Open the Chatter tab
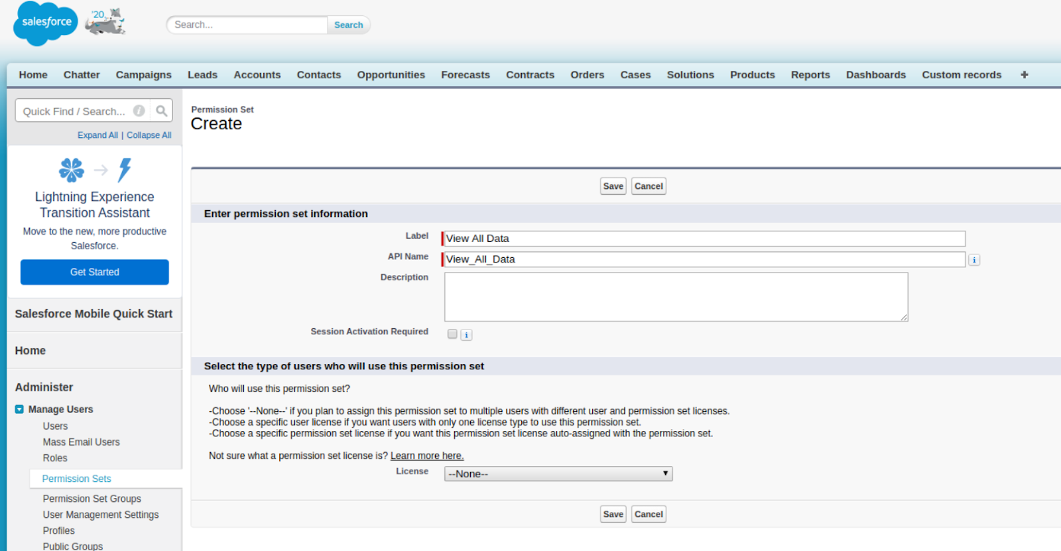 coord(82,75)
